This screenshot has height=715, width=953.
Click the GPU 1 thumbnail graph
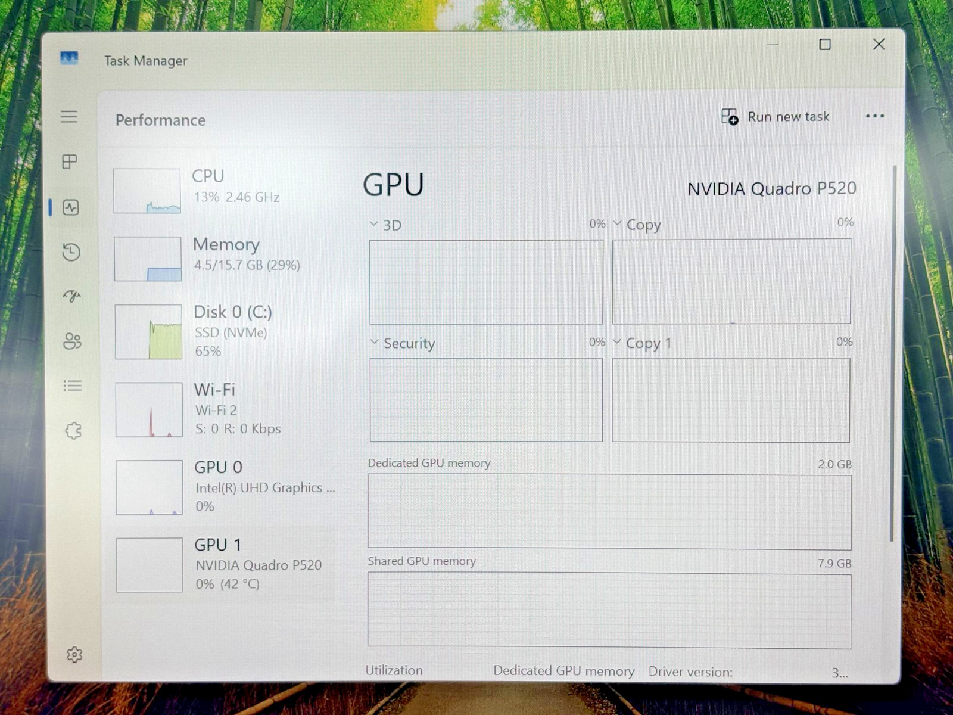click(x=150, y=565)
